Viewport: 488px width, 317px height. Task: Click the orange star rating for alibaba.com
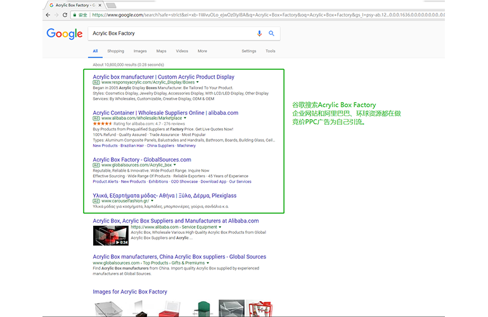(103, 124)
